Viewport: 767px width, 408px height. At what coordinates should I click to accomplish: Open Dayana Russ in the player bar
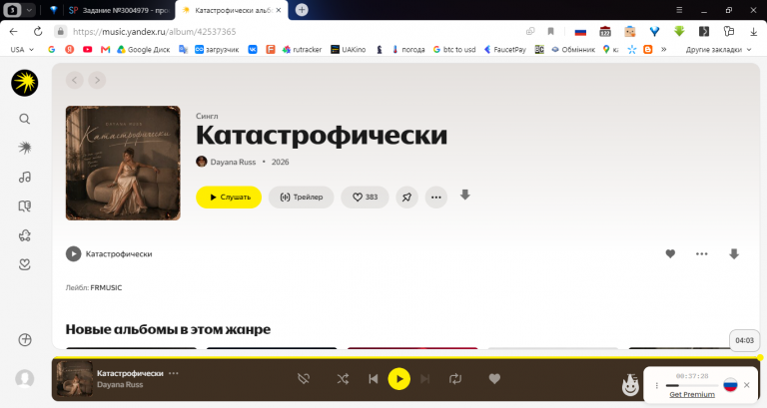tap(120, 384)
